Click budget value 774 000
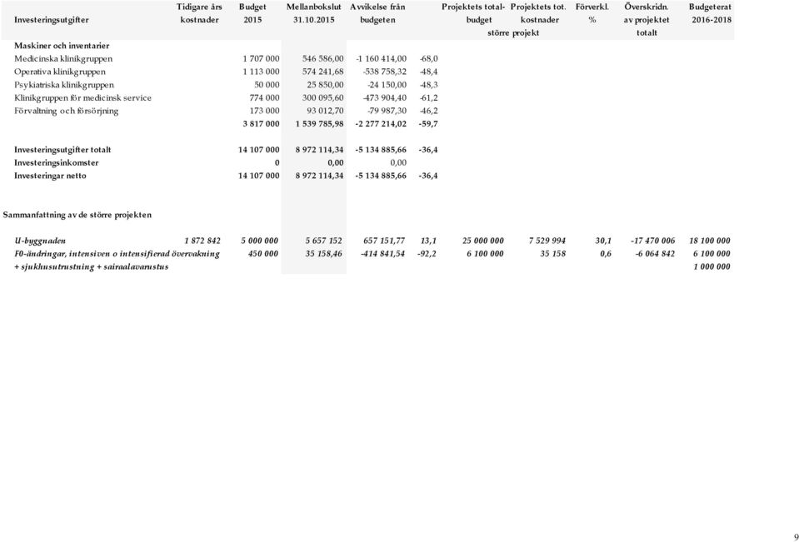Image resolution: width=799 pixels, height=542 pixels. tap(264, 97)
